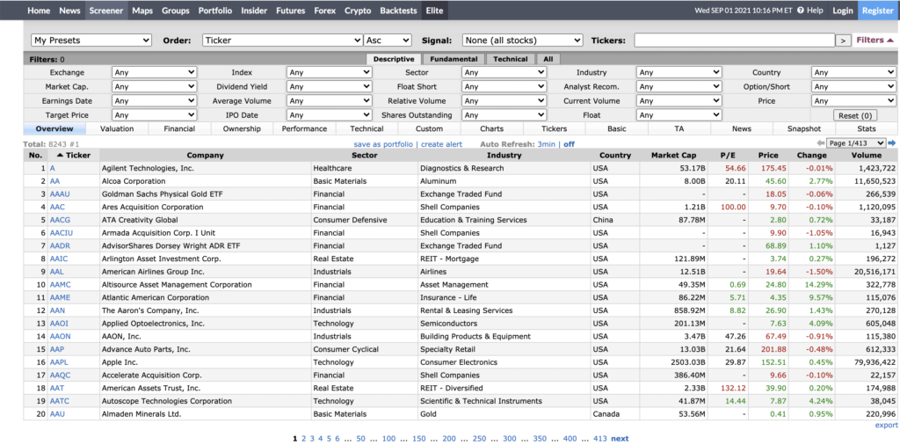Open the Industry filter dropdown
900x445 pixels.
[679, 72]
